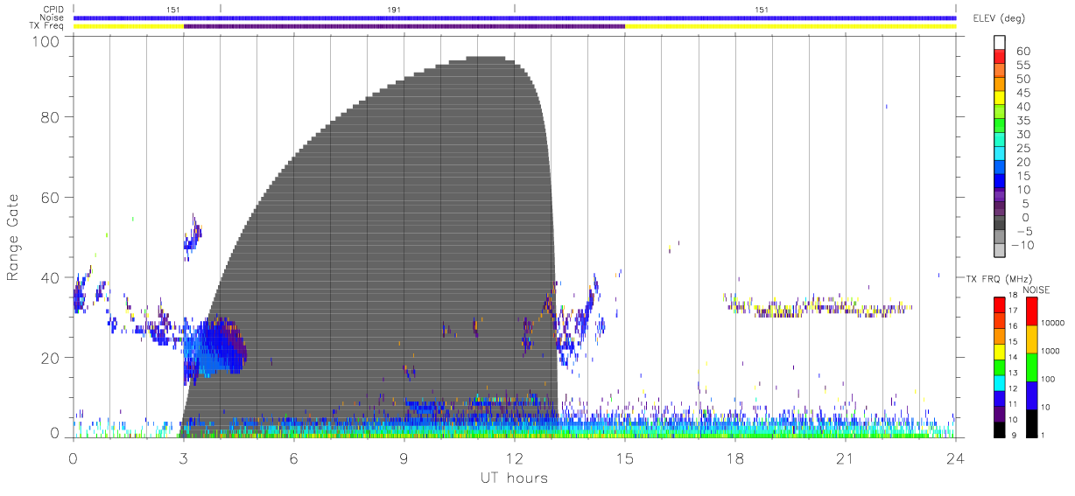Click the 25 label on ELEV colorbar
The width and height of the screenshot is (1075, 496).
[x=1022, y=148]
